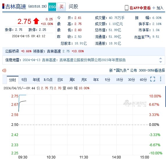Click the 成交额 1.10亿元 value
This screenshot has height=159, width=166.
(x=116, y=24)
